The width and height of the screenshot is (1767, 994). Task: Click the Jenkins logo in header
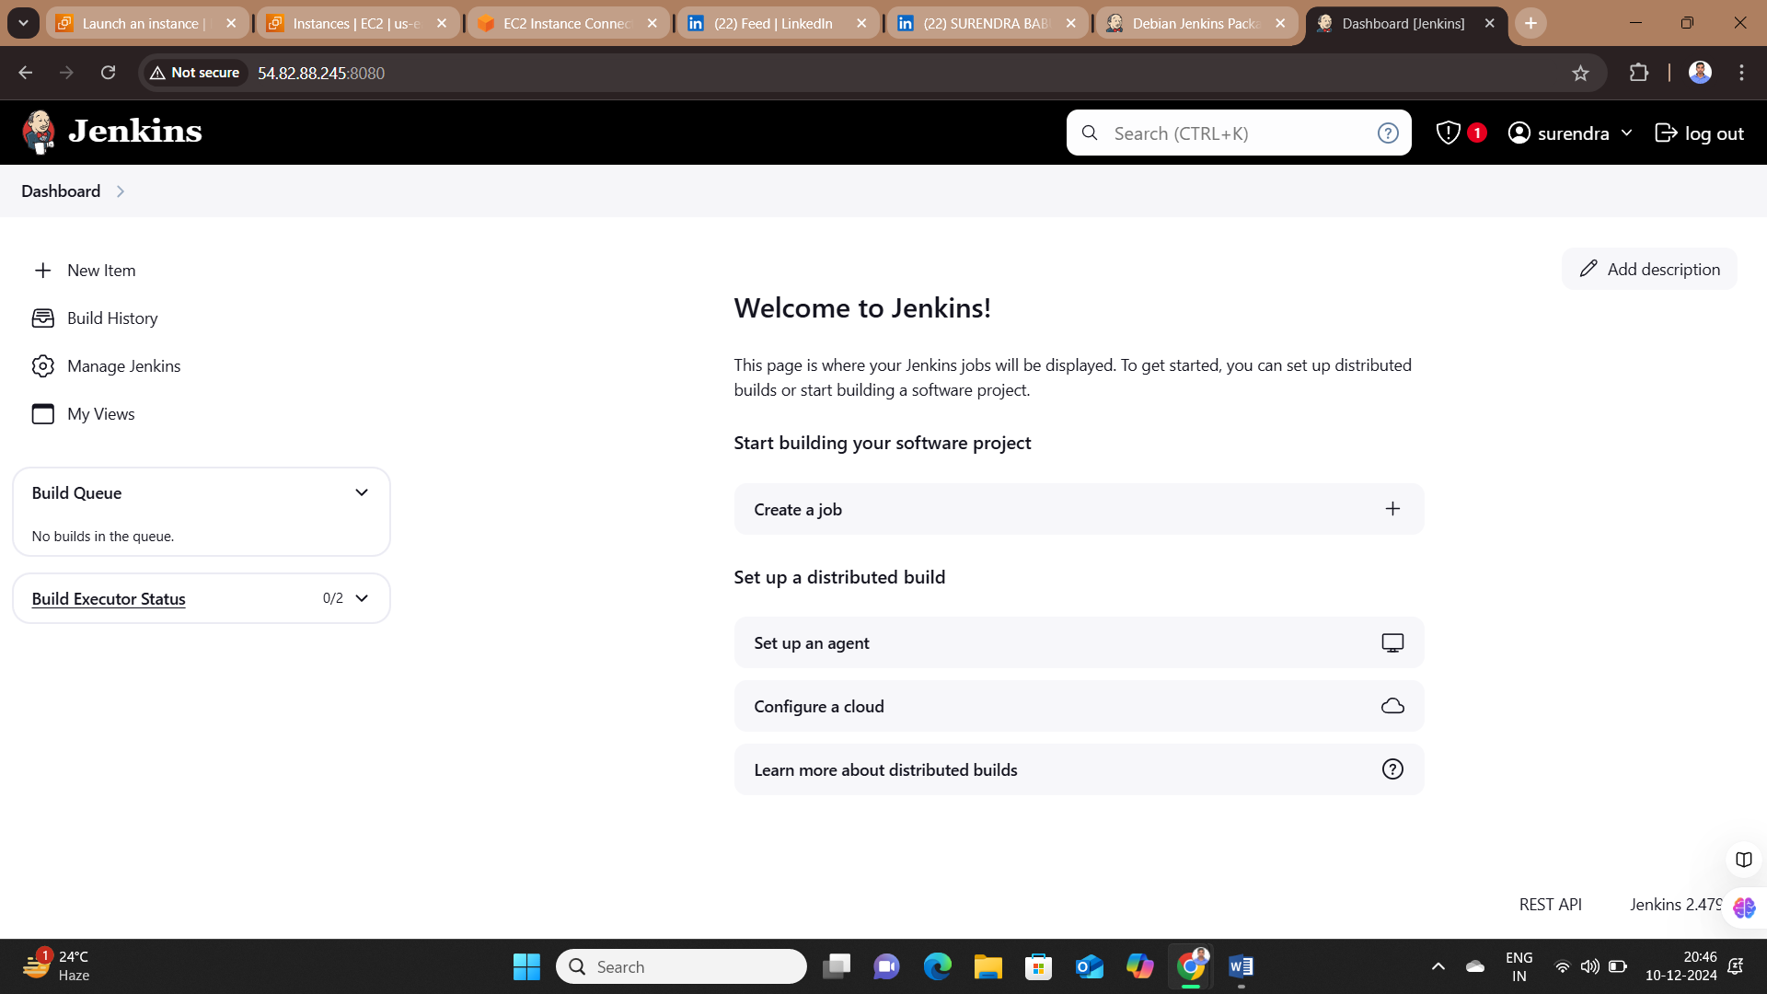pyautogui.click(x=111, y=132)
